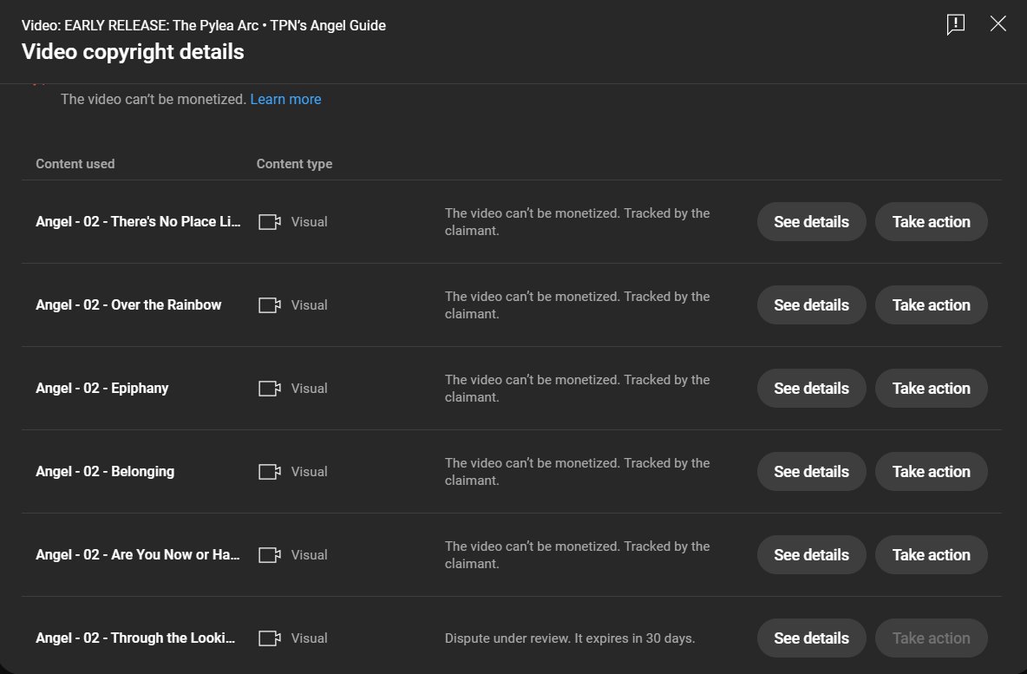
Task: Select the Angel - 02 - Are You Now or Ha... title
Action: pyautogui.click(x=138, y=554)
